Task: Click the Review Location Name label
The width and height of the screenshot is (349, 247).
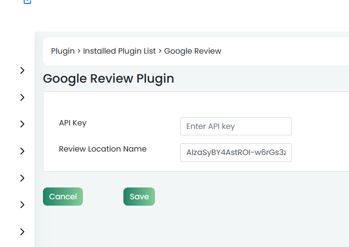Action: [103, 149]
